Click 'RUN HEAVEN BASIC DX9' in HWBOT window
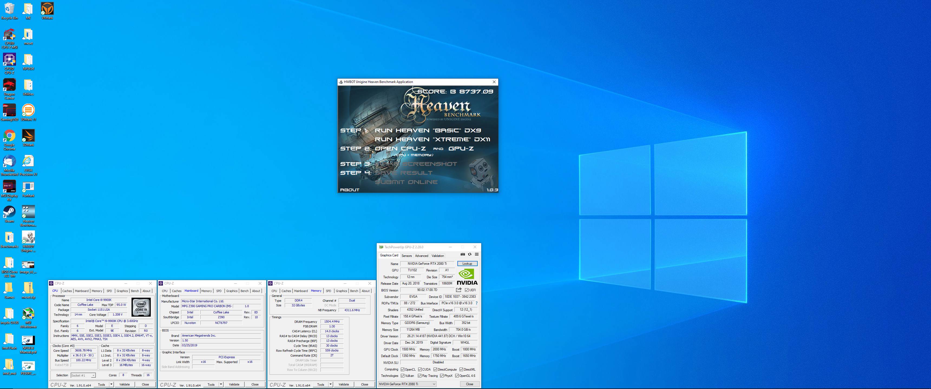The width and height of the screenshot is (931, 389). (x=428, y=130)
